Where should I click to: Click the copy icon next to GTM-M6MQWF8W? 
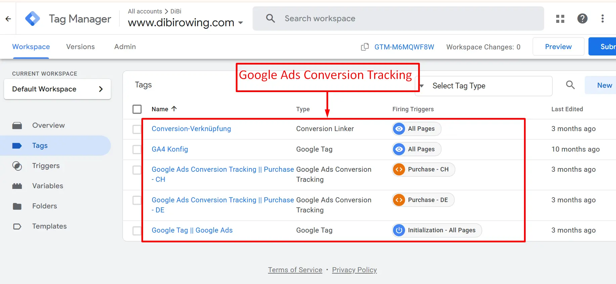364,47
